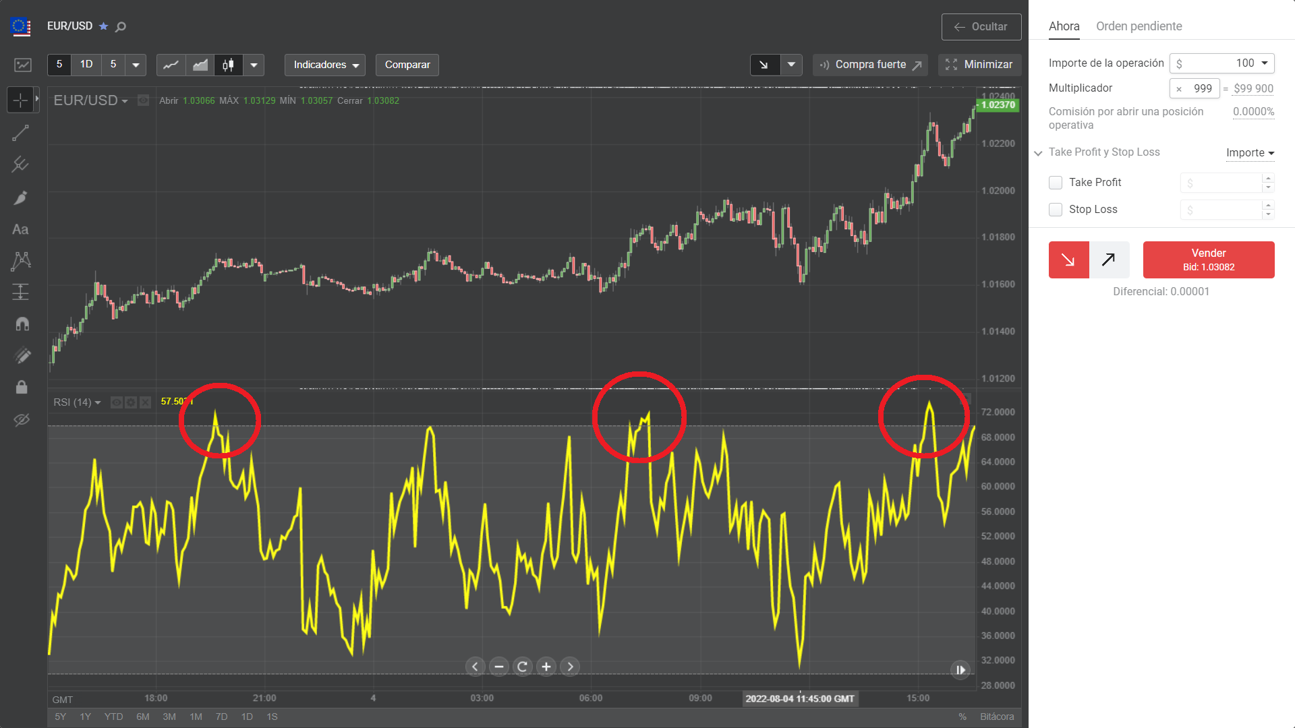Select the 1M time range

click(196, 717)
